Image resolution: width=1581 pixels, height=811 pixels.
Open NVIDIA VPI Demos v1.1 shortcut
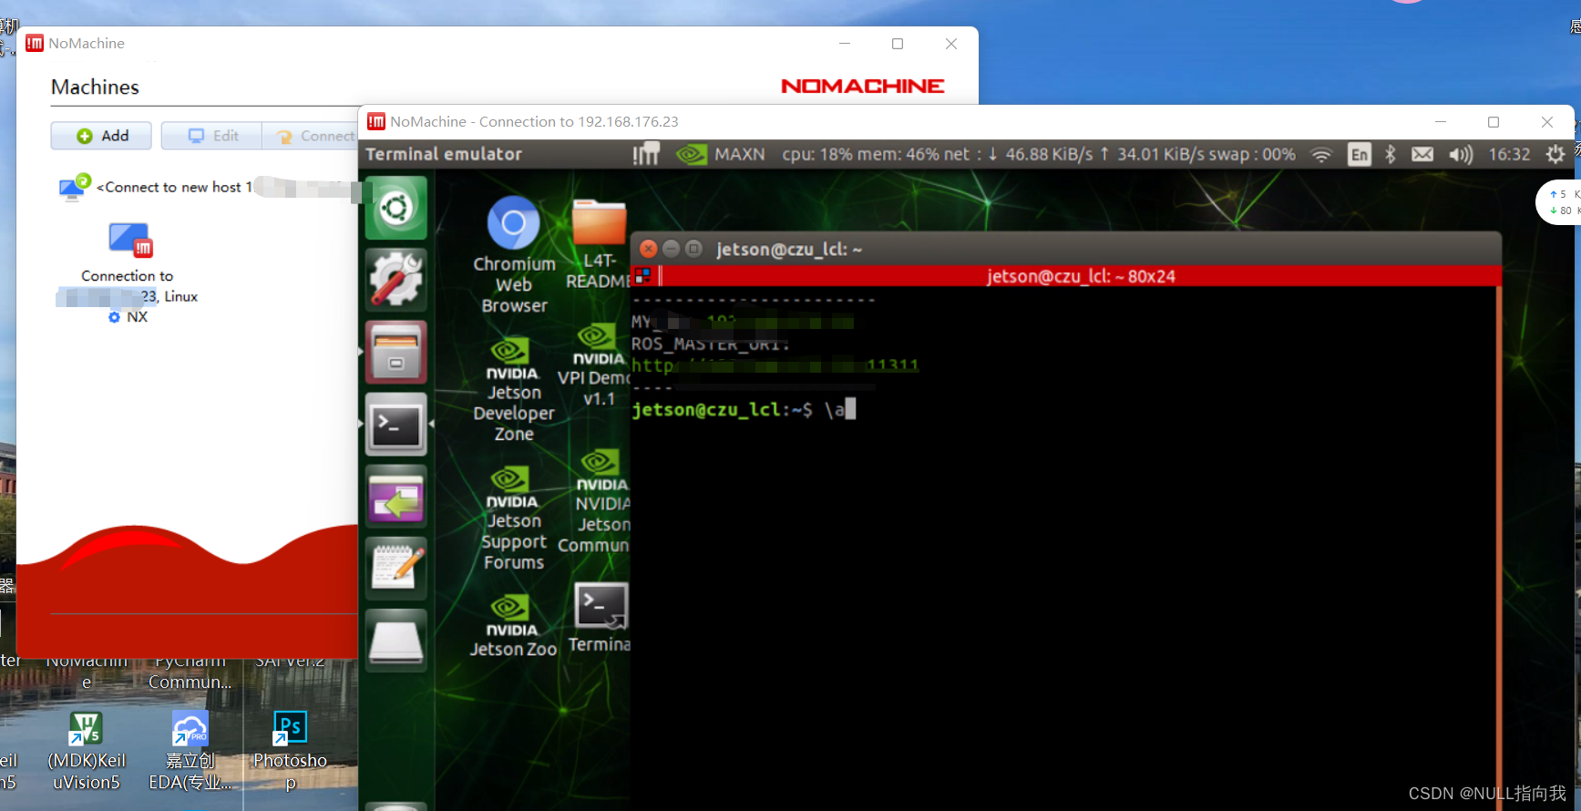[596, 364]
